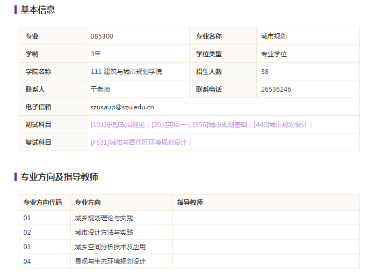The image size is (368, 276).
Task: Click the 学位类型 label
Action: click(209, 54)
